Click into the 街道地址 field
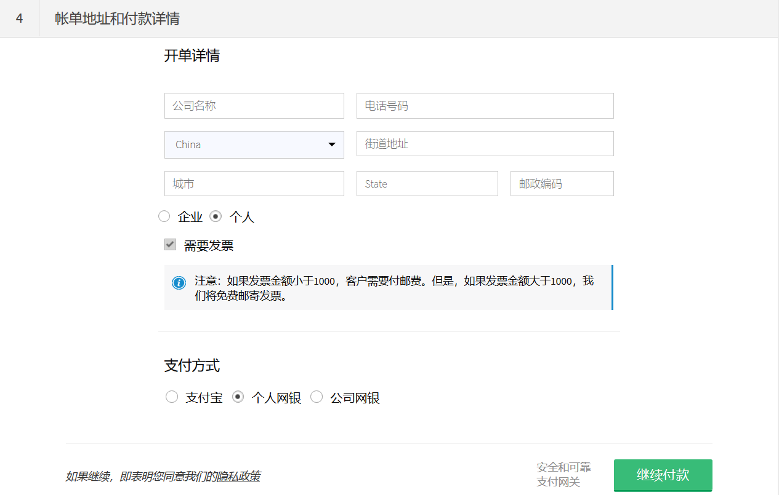Screen dimensions: 779x495 click(x=485, y=144)
